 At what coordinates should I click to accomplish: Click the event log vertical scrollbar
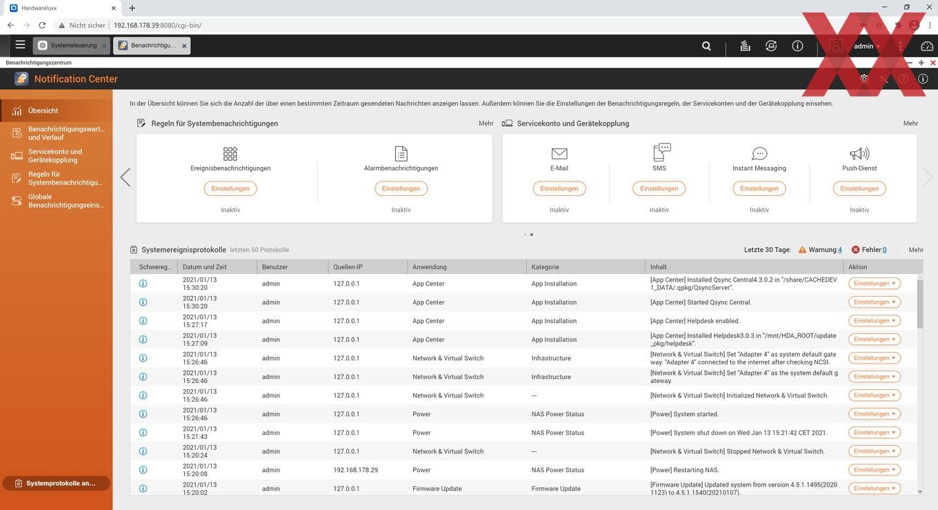920,384
